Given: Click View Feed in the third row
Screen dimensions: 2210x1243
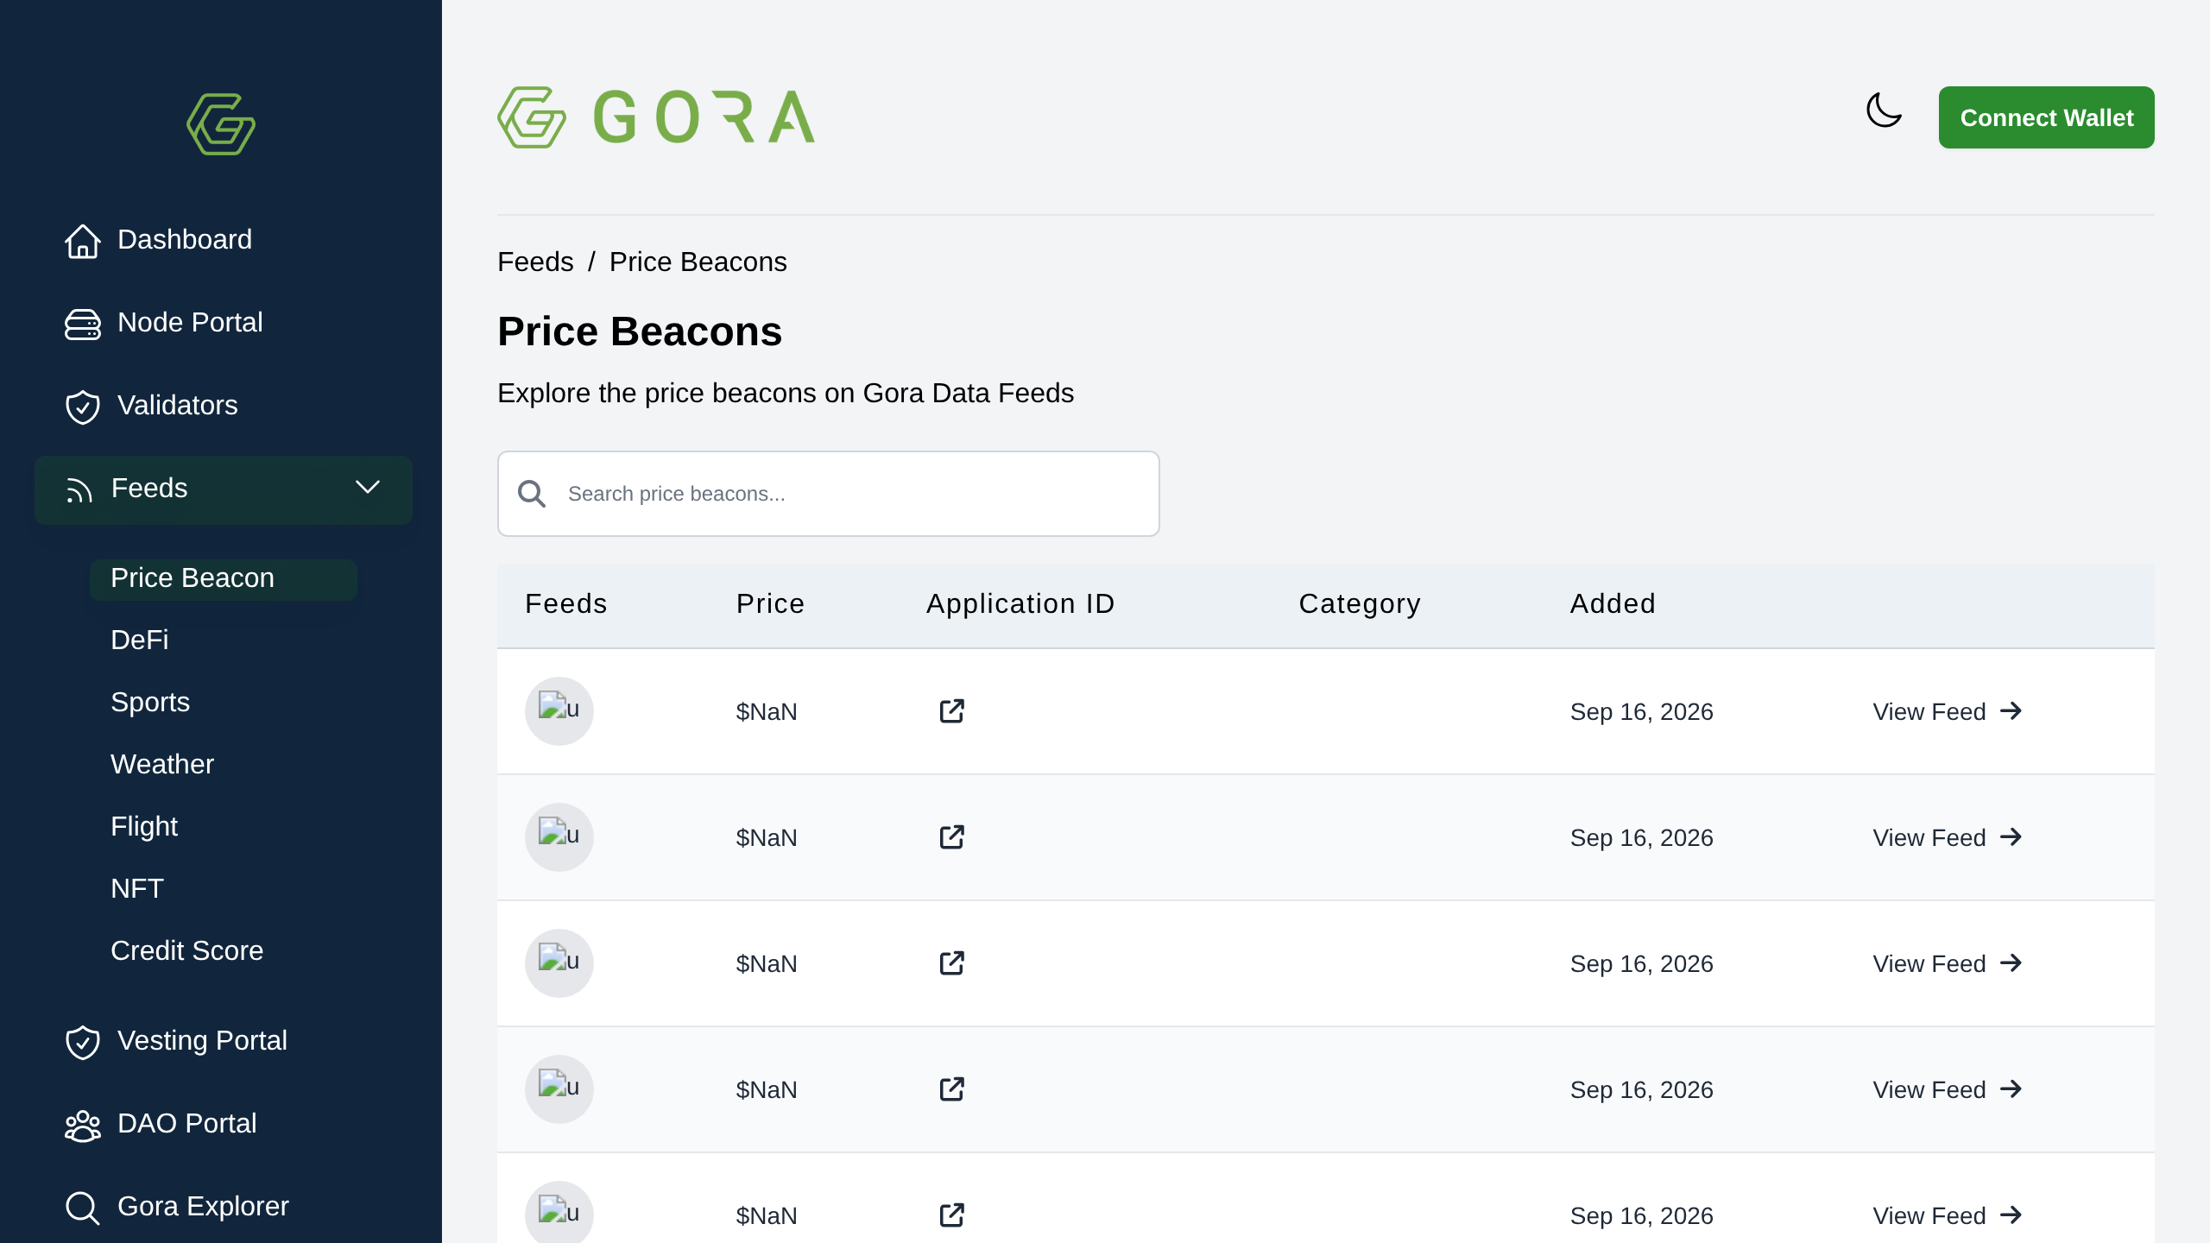Looking at the screenshot, I should pos(1948,963).
